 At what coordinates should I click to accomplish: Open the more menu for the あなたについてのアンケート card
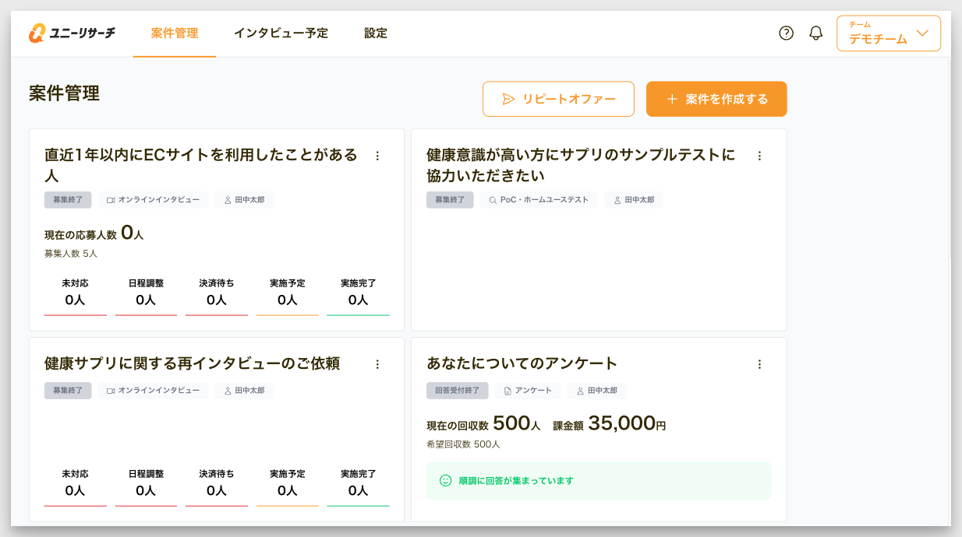759,364
